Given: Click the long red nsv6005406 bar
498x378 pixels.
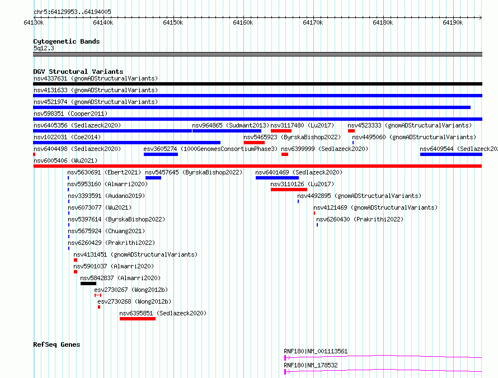Looking at the screenshot, I should tap(257, 166).
